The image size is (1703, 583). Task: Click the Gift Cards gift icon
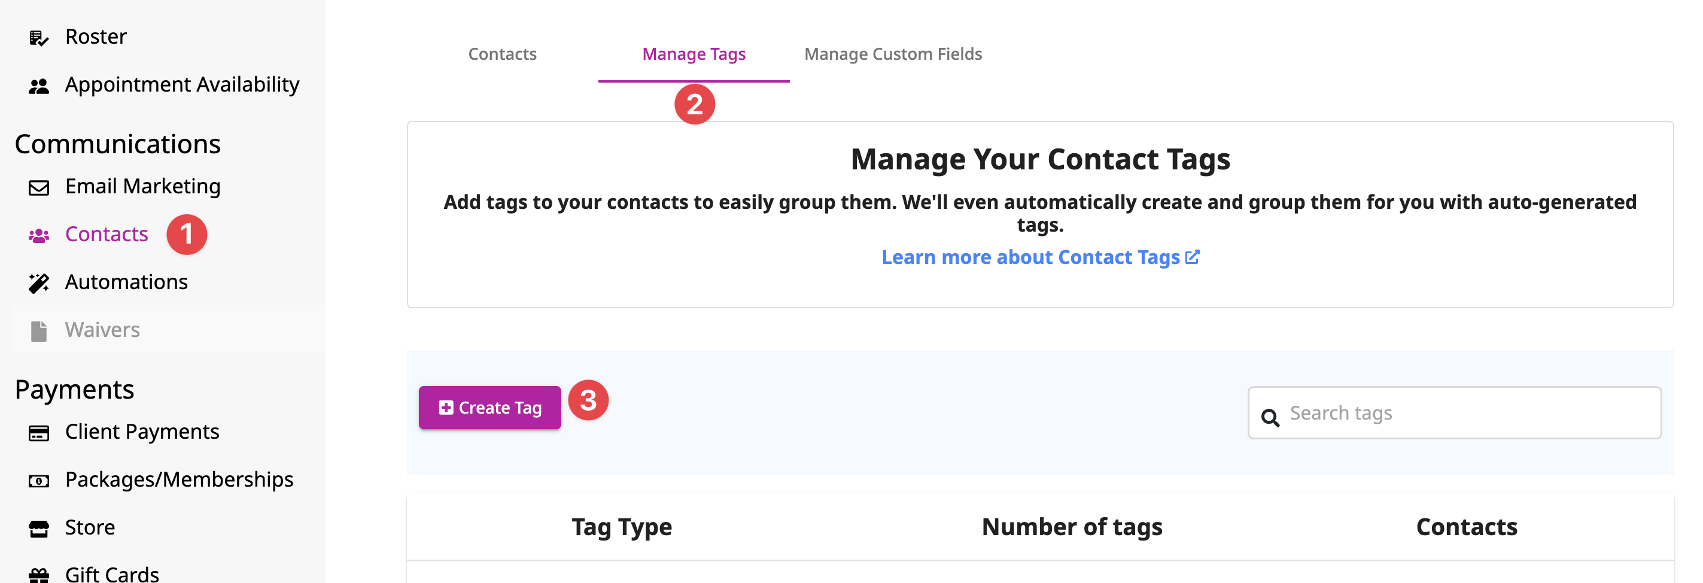[x=38, y=575]
